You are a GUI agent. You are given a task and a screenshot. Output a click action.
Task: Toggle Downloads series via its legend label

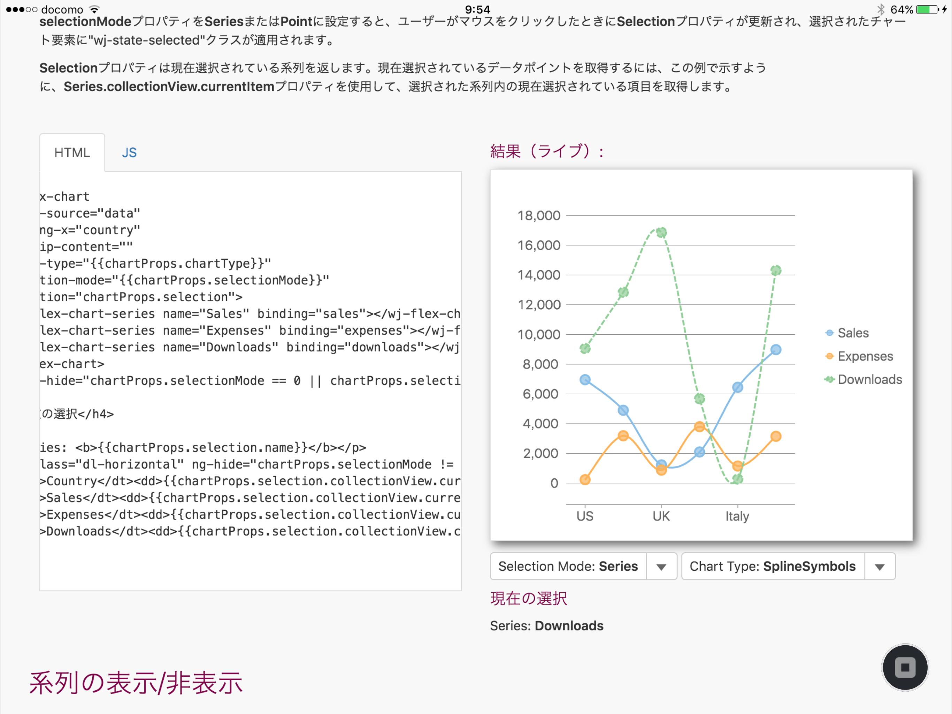tap(869, 379)
